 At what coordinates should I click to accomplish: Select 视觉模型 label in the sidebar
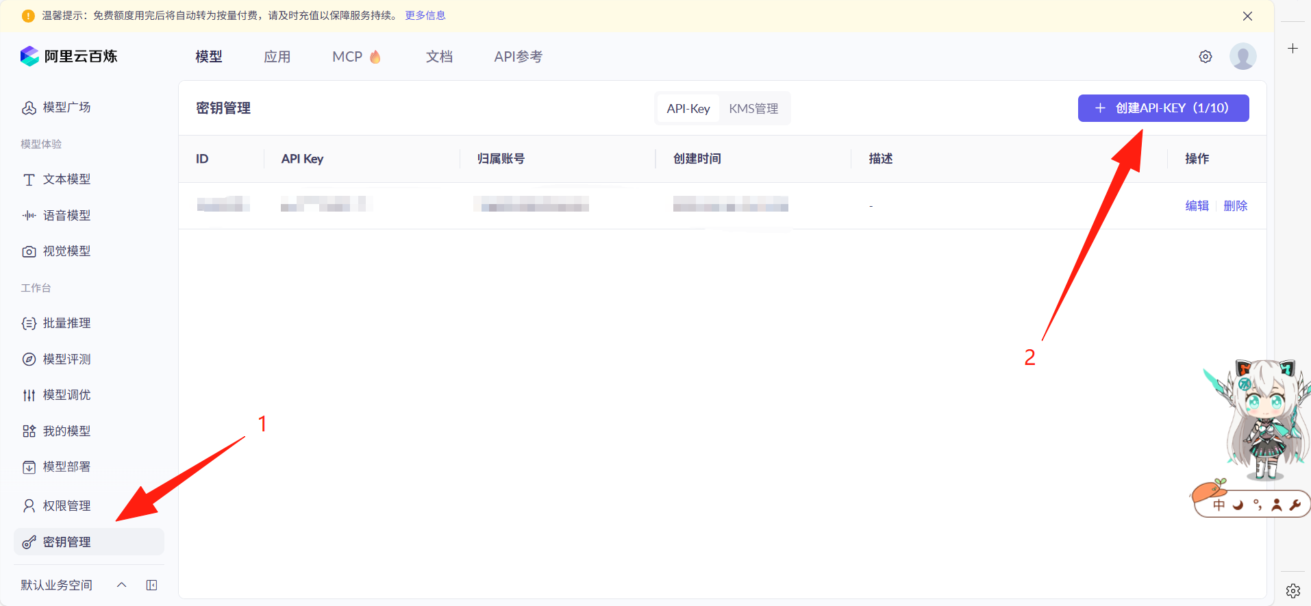pyautogui.click(x=66, y=251)
